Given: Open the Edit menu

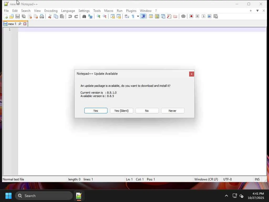Looking at the screenshot, I should click(x=15, y=11).
